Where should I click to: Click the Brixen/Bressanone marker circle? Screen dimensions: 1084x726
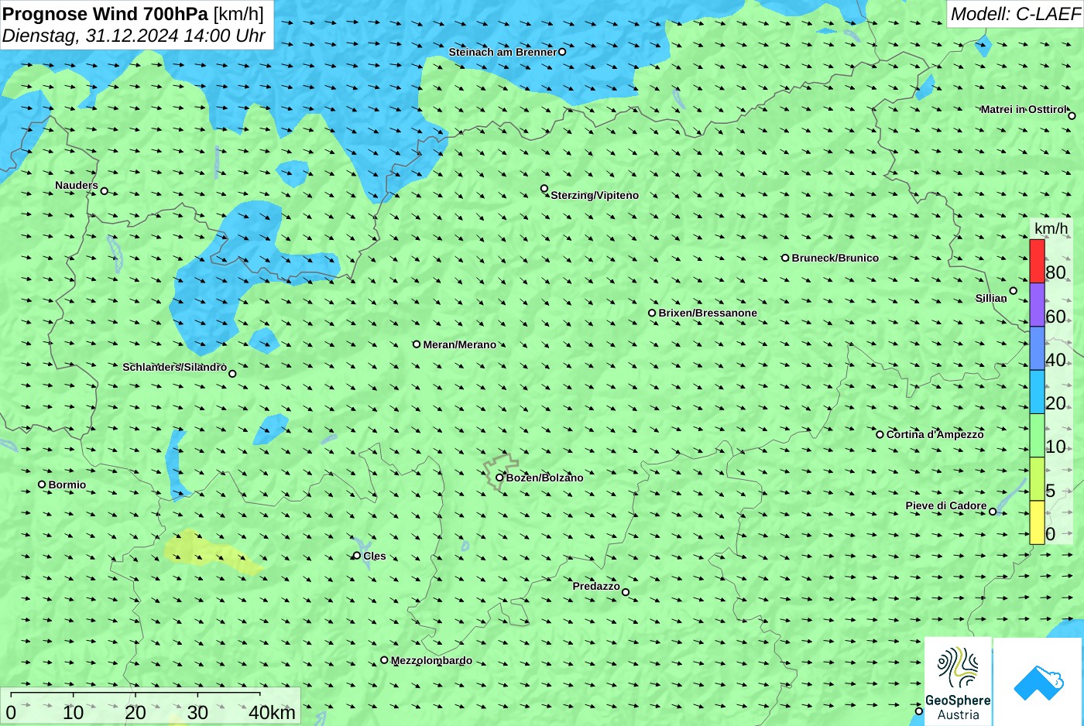[652, 313]
